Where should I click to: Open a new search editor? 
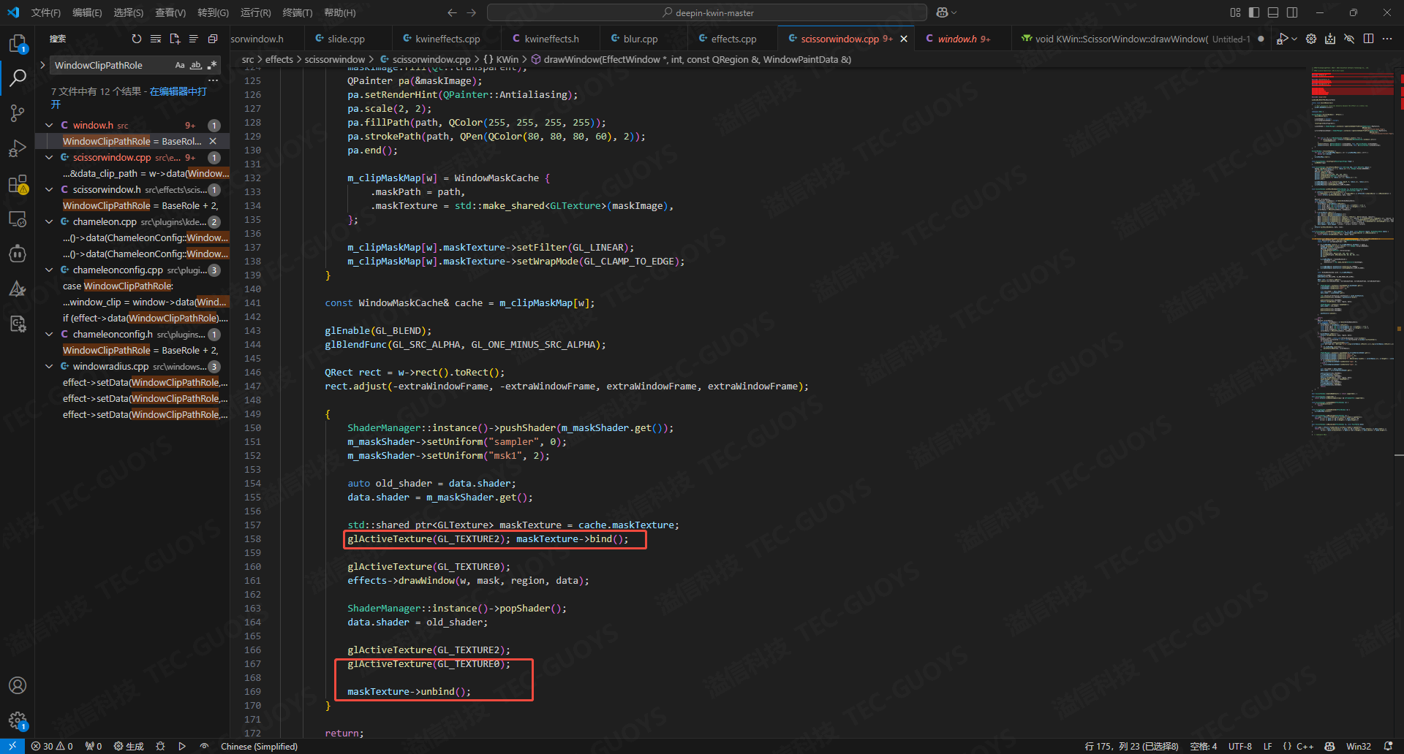click(175, 39)
